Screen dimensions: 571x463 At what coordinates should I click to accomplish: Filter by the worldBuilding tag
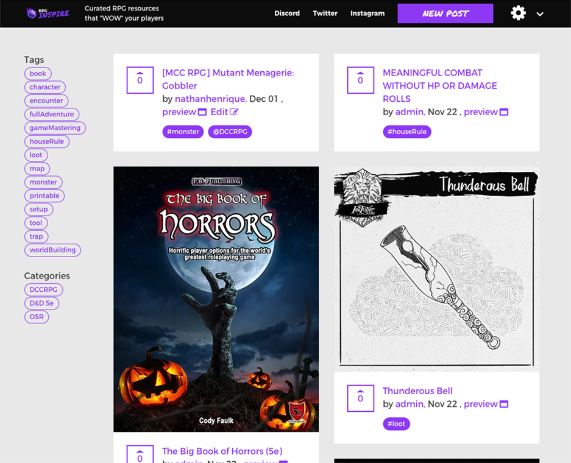[x=52, y=250]
